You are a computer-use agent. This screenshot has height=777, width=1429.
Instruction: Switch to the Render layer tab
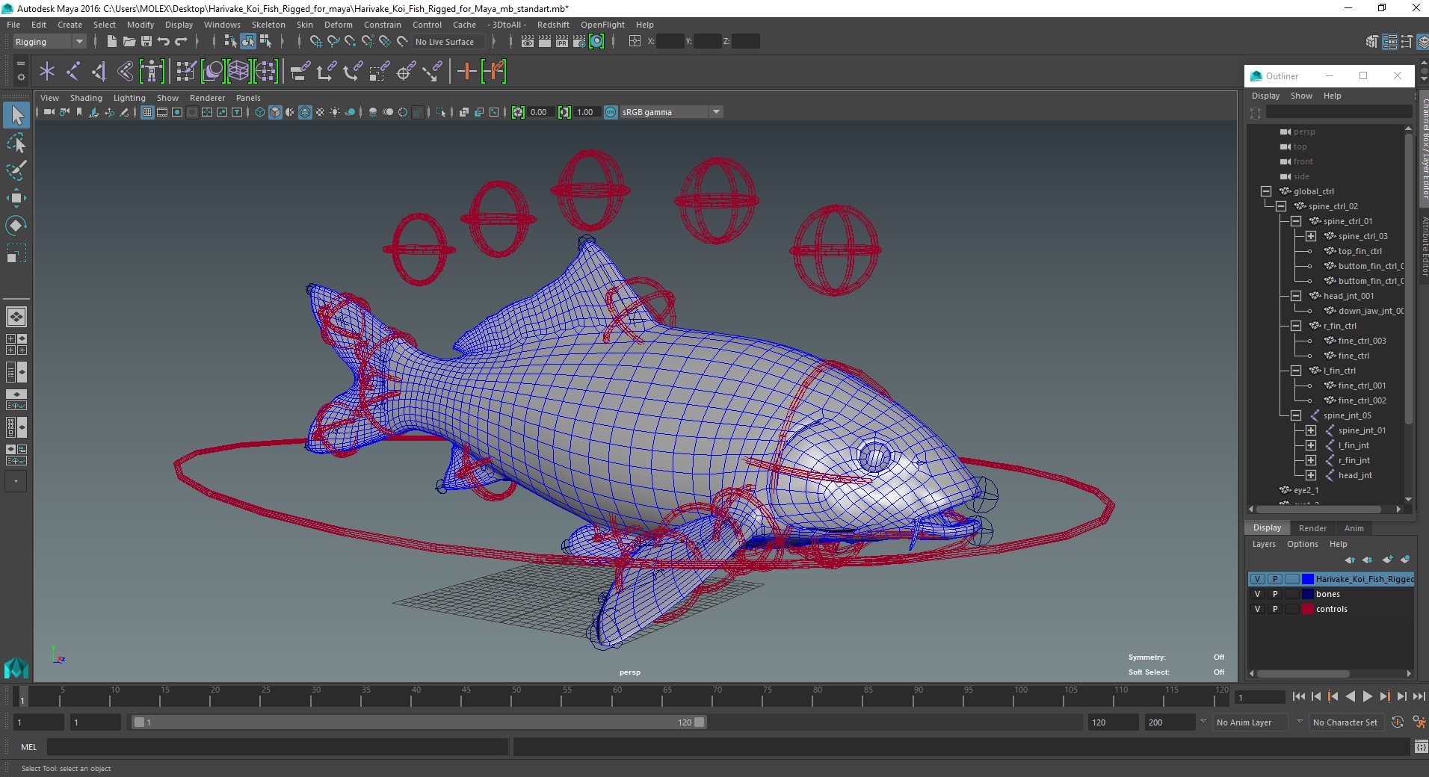point(1312,528)
